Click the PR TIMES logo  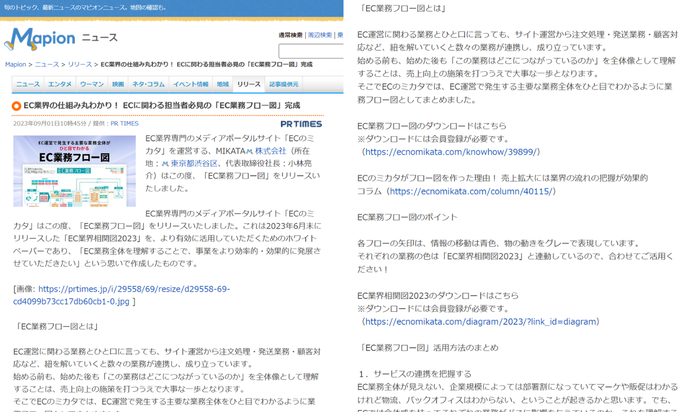tap(301, 124)
